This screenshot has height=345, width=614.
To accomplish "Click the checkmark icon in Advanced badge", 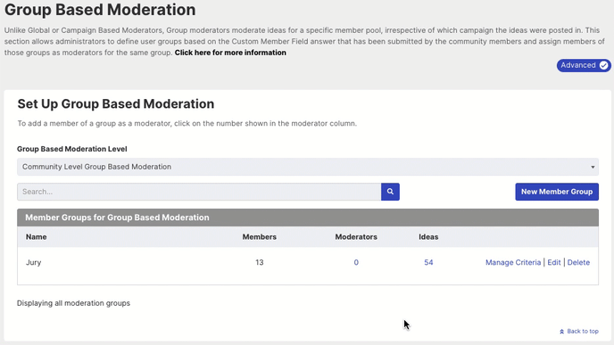I will click(x=603, y=65).
